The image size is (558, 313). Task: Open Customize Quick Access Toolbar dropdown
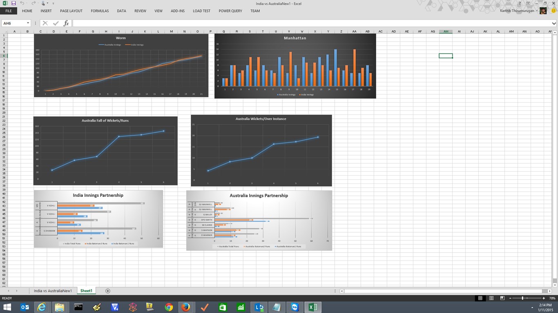(x=53, y=3)
